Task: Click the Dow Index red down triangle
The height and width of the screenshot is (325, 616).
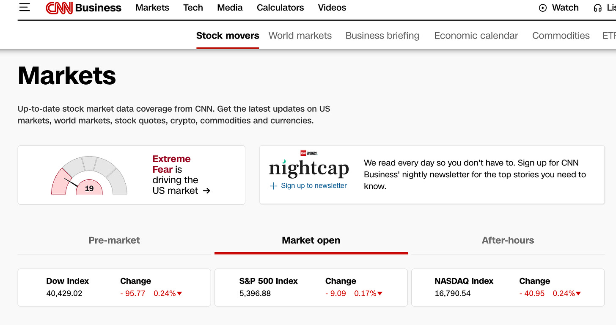Action: 179,294
